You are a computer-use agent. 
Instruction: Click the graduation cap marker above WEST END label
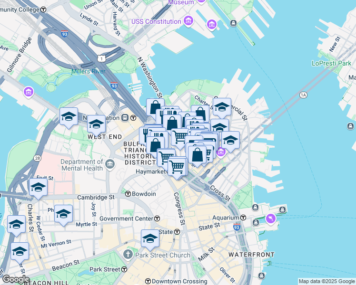point(96,124)
